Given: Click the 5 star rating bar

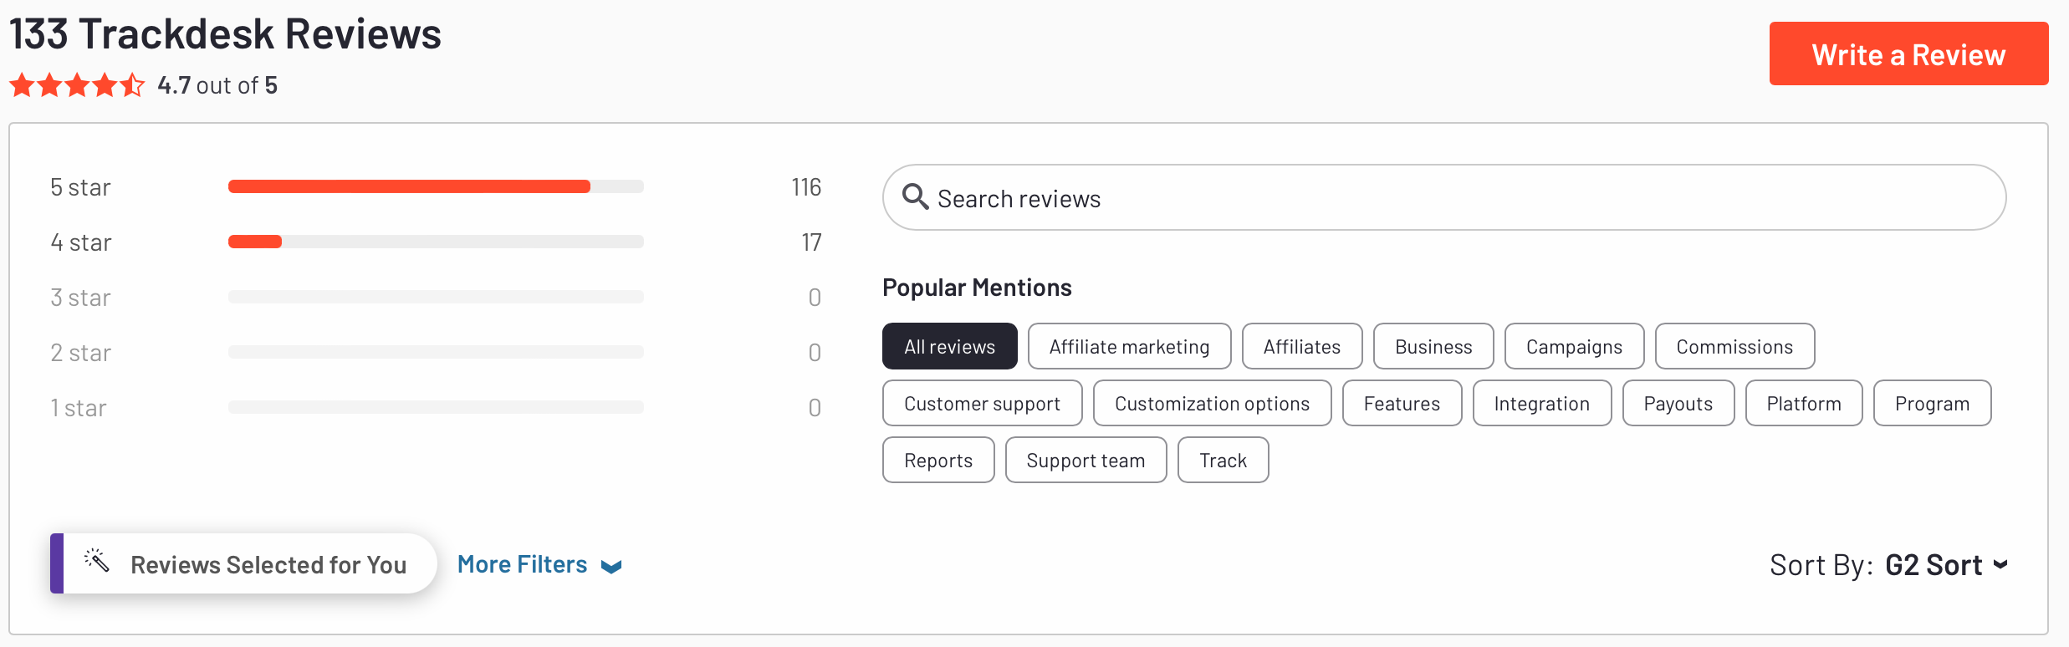Looking at the screenshot, I should (x=435, y=186).
